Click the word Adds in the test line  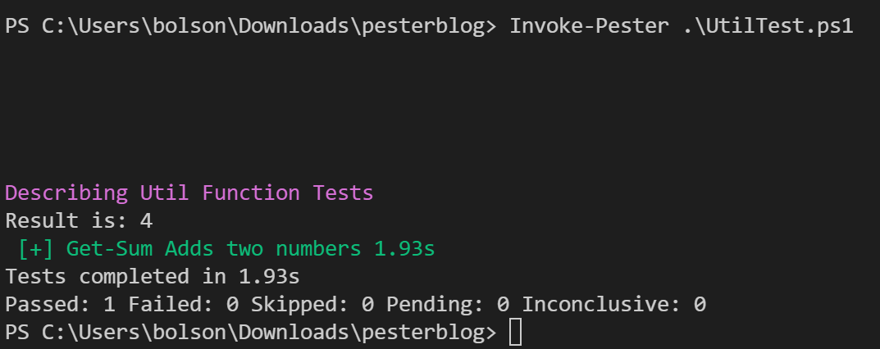pyautogui.click(x=189, y=249)
